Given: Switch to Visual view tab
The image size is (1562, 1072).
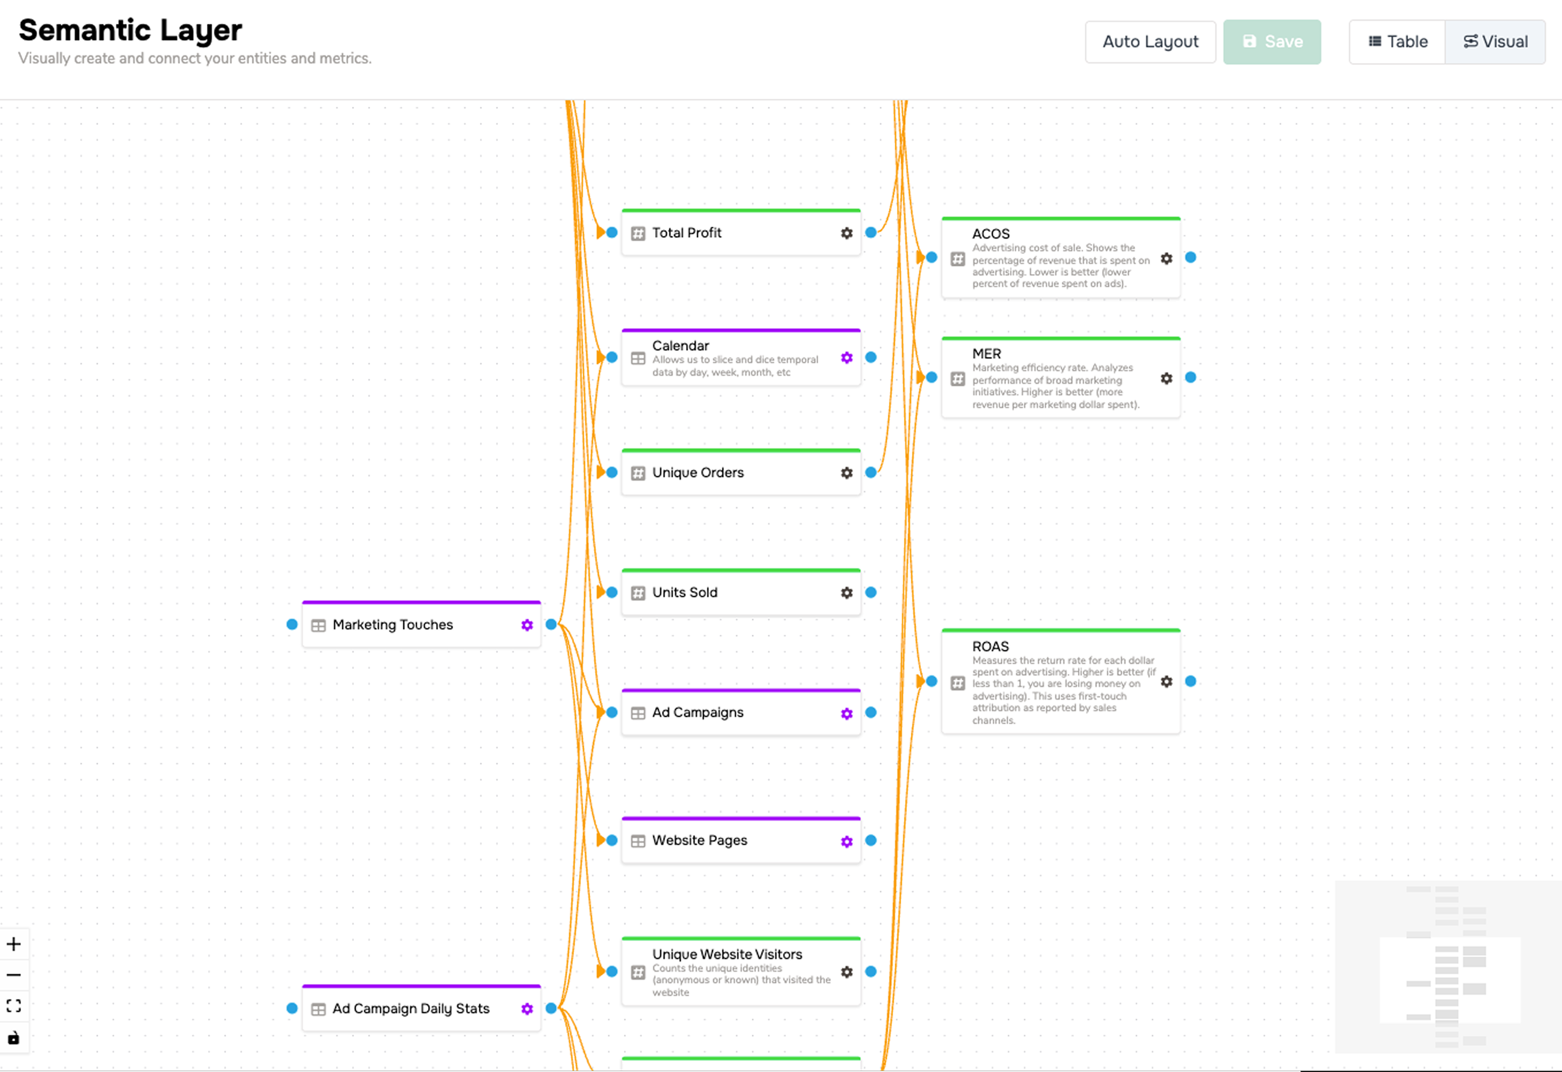Looking at the screenshot, I should coord(1495,42).
